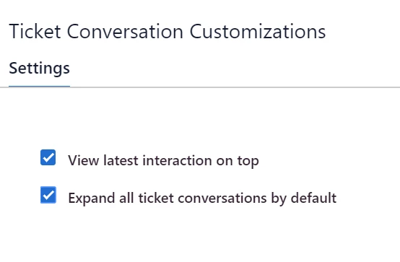Disable showing latest interaction on top
400x262 pixels.
pyautogui.click(x=48, y=157)
